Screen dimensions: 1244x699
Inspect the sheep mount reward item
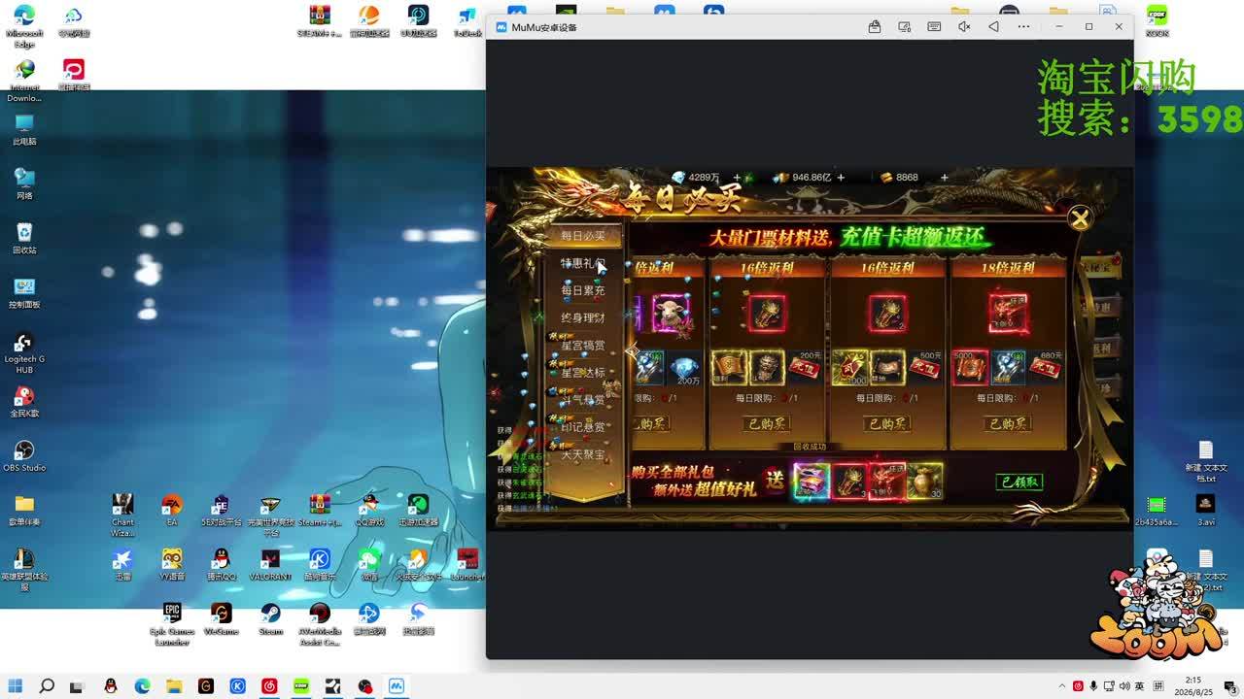pyautogui.click(x=670, y=314)
